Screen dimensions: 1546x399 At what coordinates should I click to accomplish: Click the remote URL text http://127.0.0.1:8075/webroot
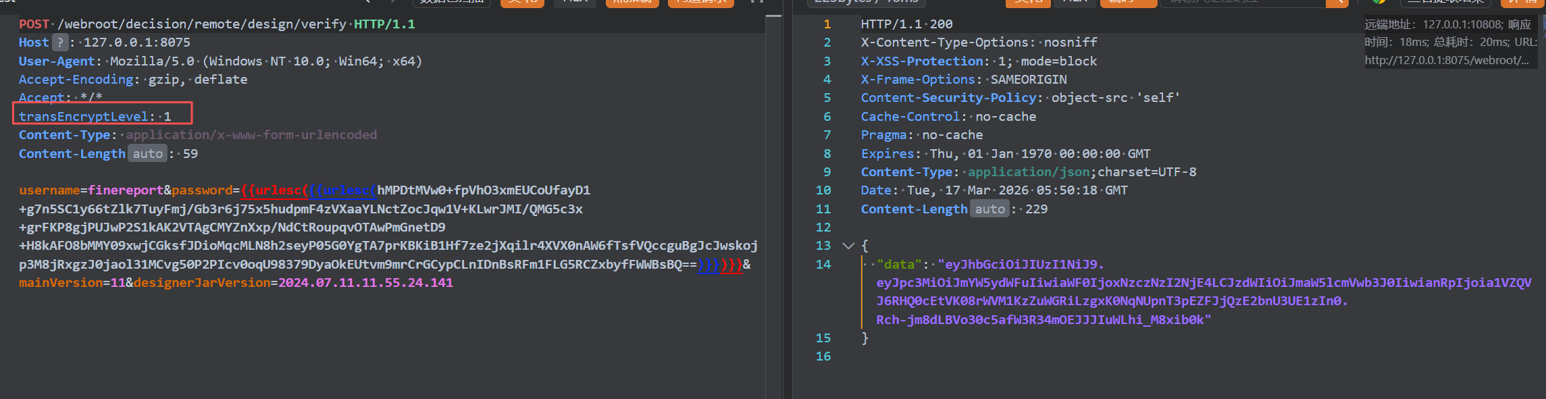pos(1445,60)
